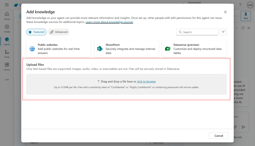Refresh the test chat pane
Image resolution: width=255 pixels, height=146 pixels.
click(x=243, y=28)
